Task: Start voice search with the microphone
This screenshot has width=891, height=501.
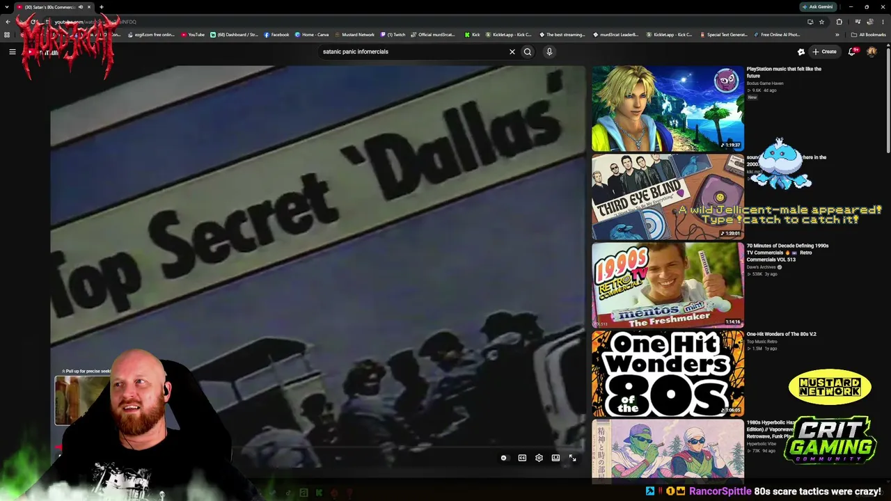Action: (x=549, y=51)
